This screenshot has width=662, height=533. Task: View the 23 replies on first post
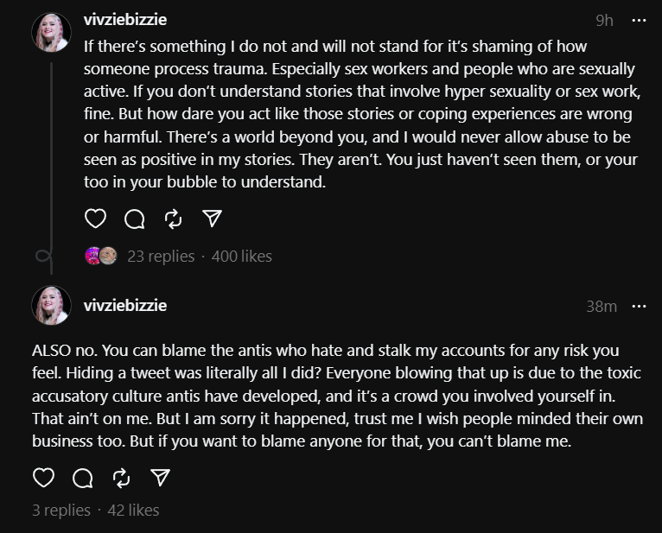161,257
